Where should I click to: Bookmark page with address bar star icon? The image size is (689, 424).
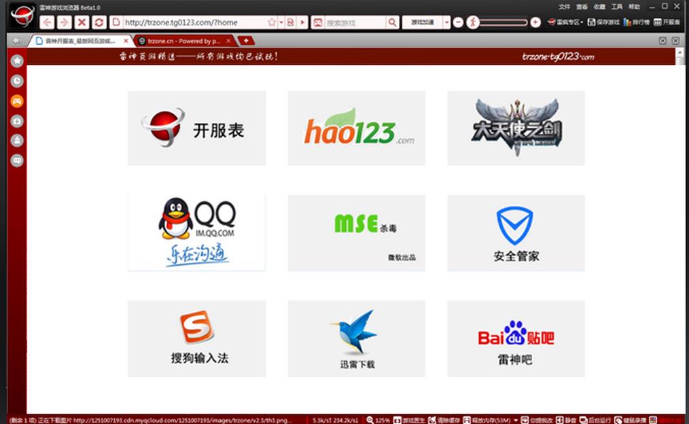[272, 22]
